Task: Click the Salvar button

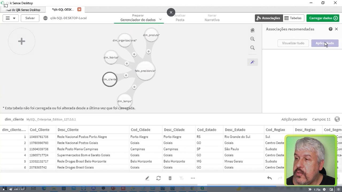Action: (30, 18)
